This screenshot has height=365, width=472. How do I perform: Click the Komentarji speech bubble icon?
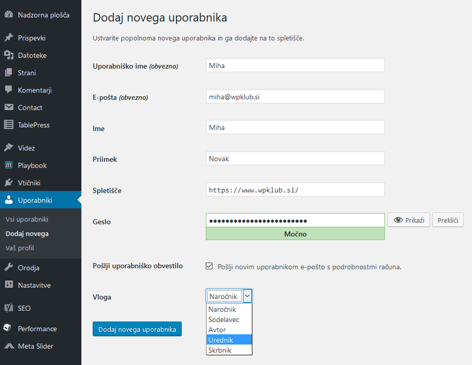point(9,90)
